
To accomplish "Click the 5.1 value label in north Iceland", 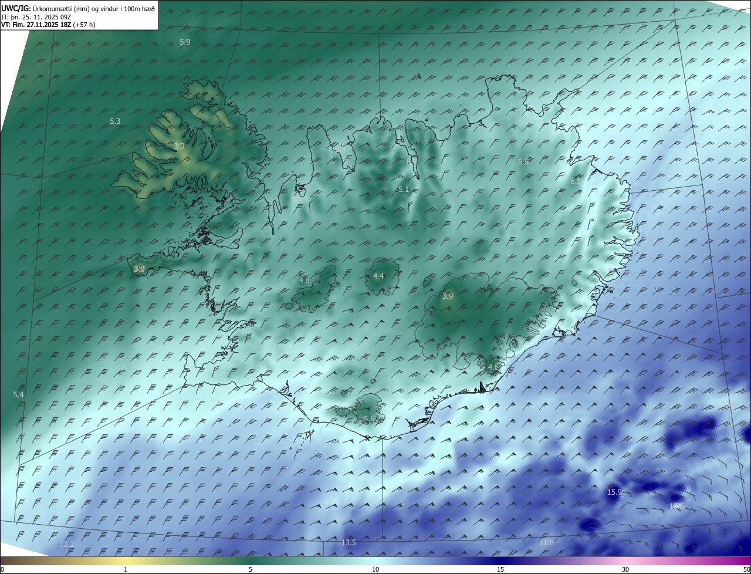I will tap(403, 190).
